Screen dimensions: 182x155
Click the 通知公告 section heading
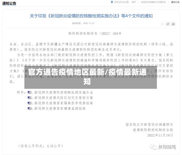click(x=9, y=3)
